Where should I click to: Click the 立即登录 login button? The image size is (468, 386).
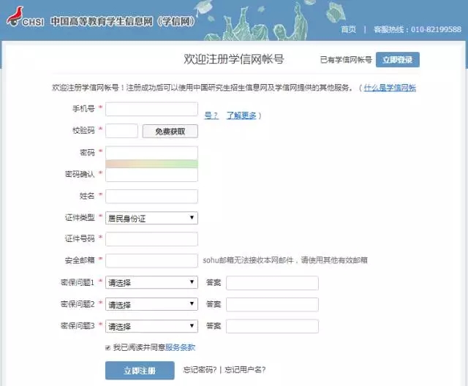pos(398,60)
